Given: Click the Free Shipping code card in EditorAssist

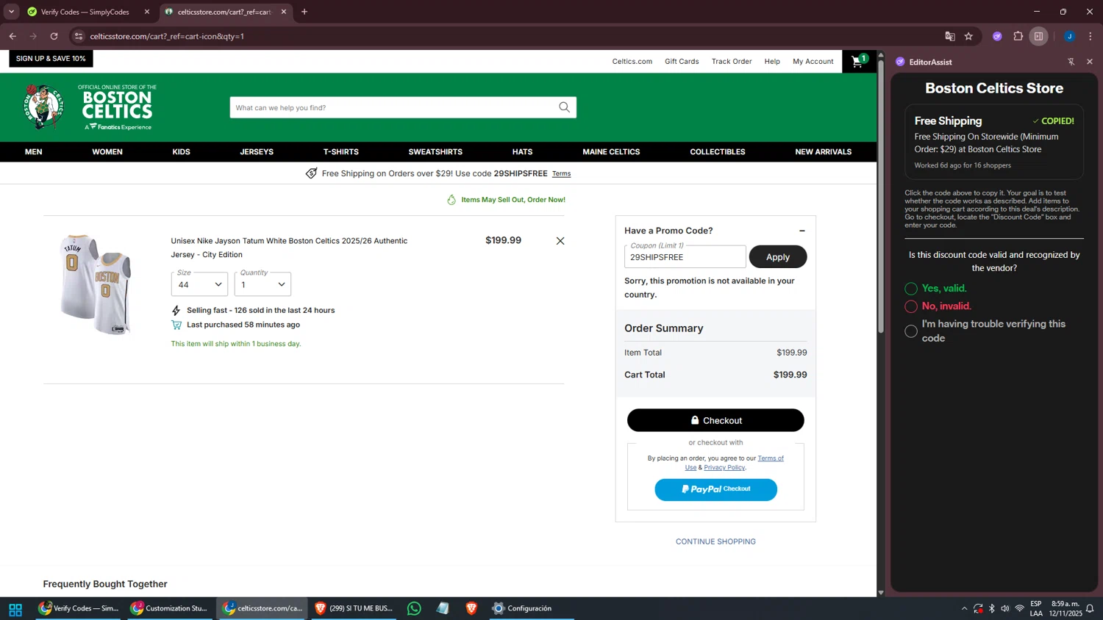Looking at the screenshot, I should (x=994, y=143).
